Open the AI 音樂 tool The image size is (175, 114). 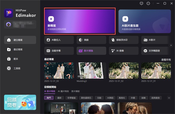(x=124, y=51)
